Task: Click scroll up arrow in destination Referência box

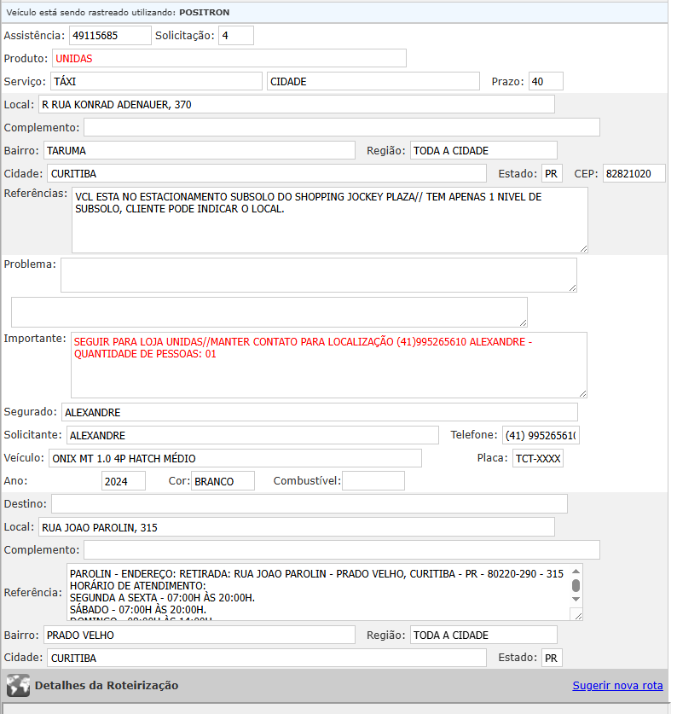Action: pyautogui.click(x=576, y=572)
